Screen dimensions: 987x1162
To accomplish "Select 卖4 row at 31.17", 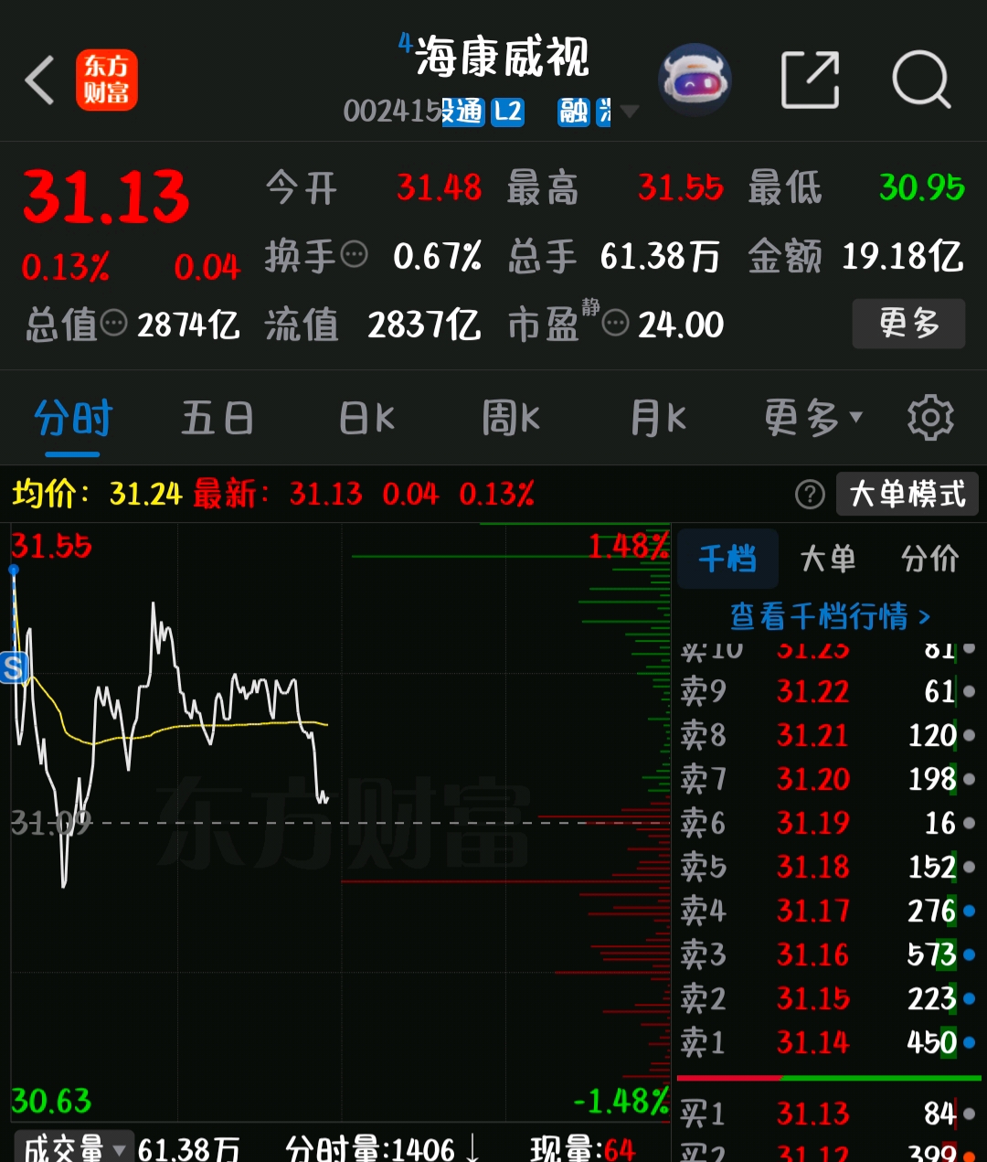I will coord(829,911).
